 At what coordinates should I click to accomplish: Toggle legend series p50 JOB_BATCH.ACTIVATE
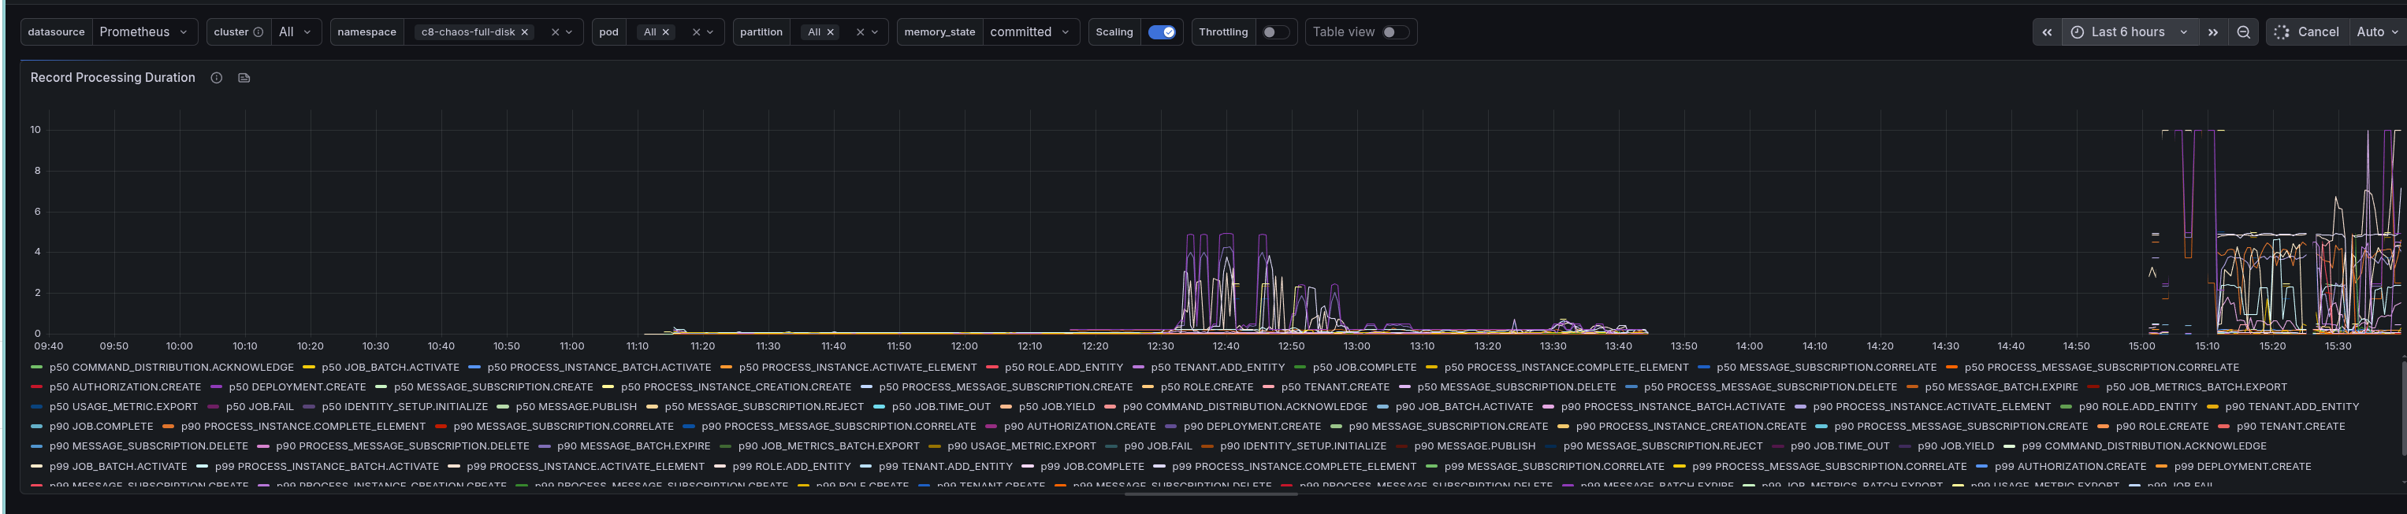(391, 368)
